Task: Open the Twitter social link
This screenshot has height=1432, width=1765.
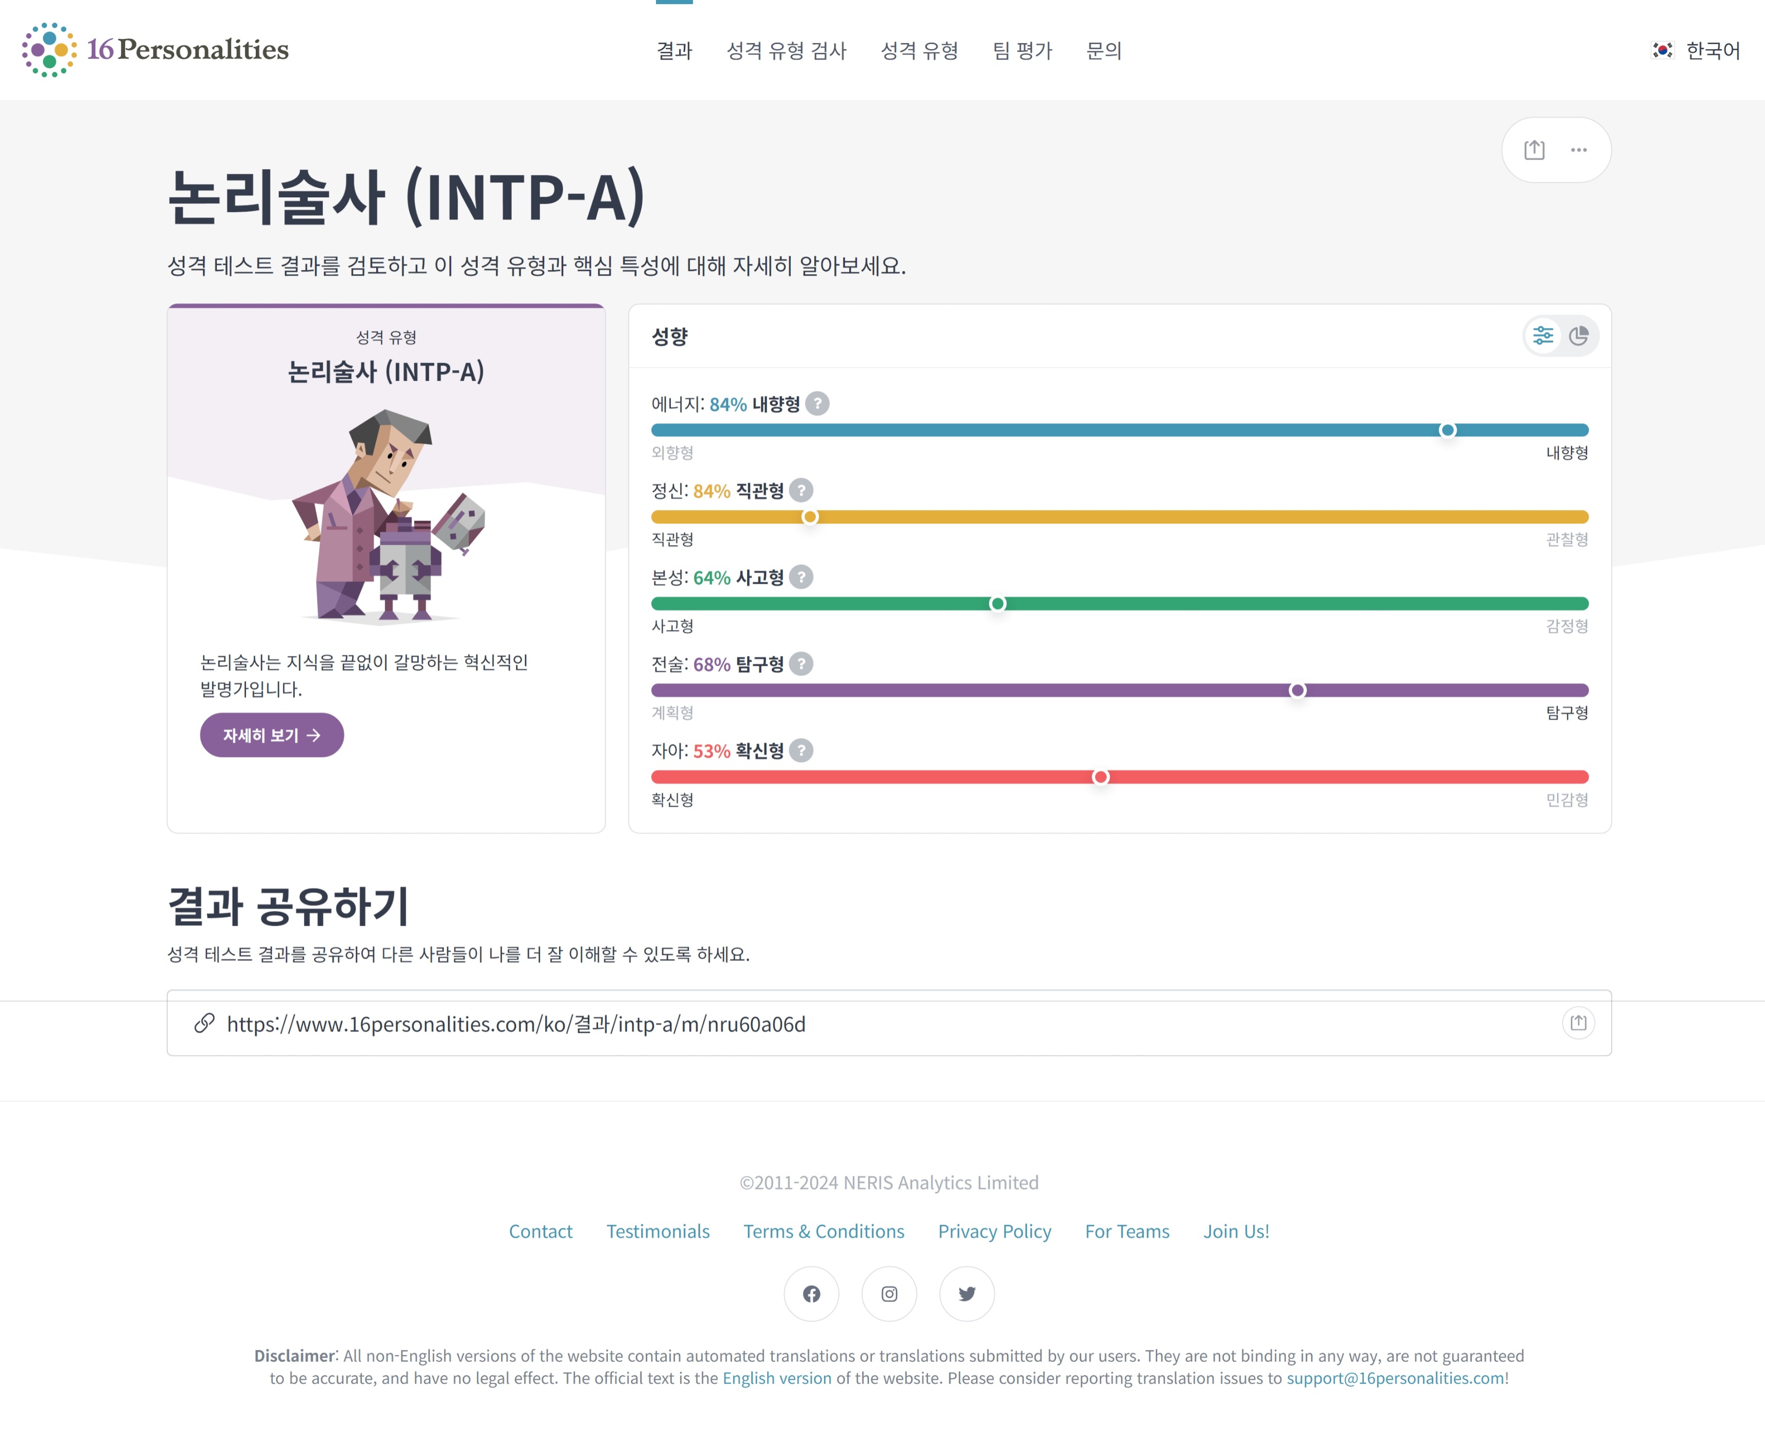Action: coord(967,1294)
